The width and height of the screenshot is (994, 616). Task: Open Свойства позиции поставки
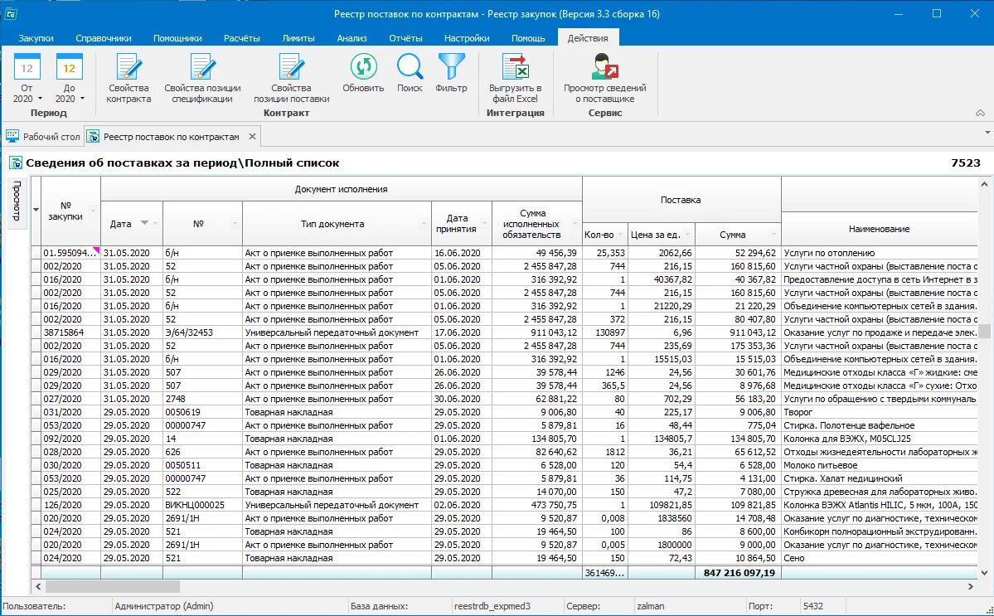click(x=292, y=79)
